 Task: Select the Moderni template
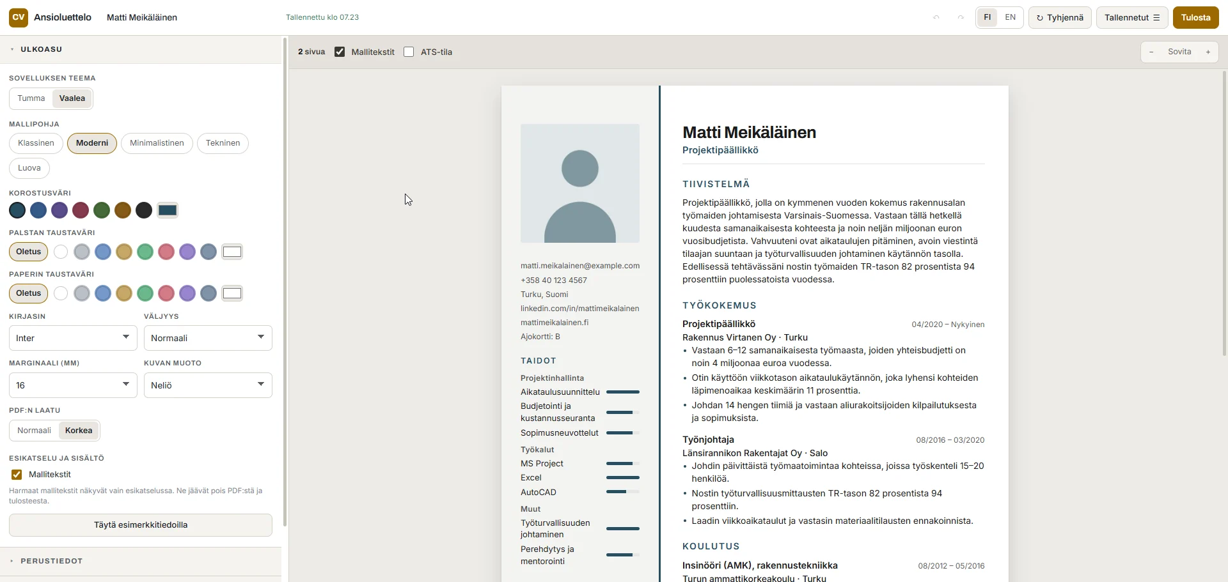[92, 143]
